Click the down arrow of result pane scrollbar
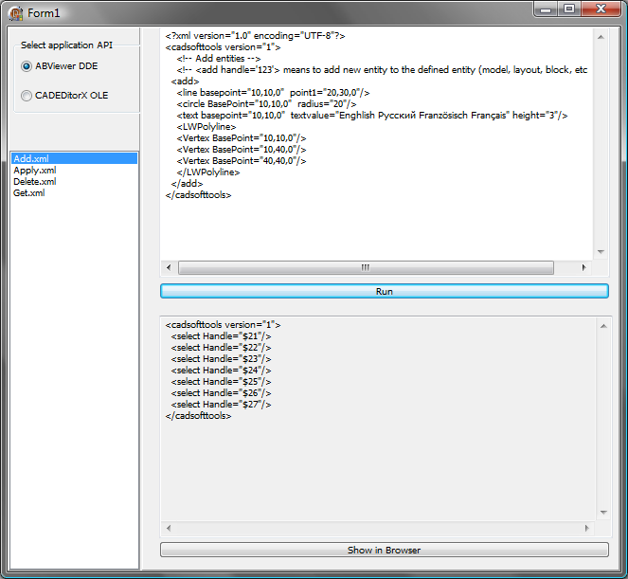Viewport: 628px width, 579px height. (x=603, y=512)
